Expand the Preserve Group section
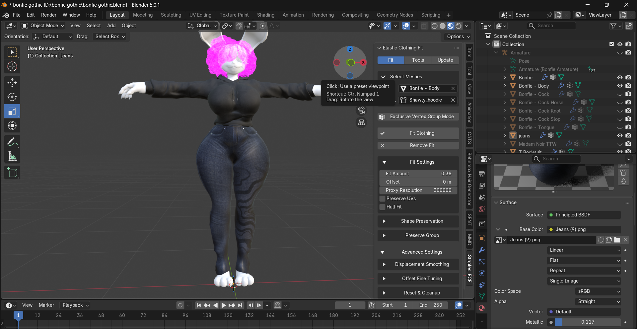This screenshot has width=637, height=329. click(x=418, y=235)
